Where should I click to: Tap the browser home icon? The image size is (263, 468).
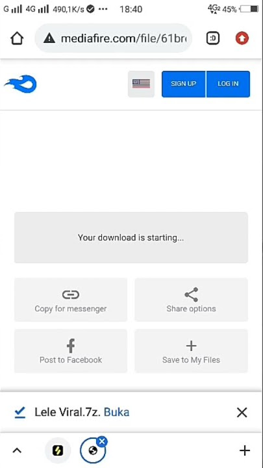(17, 38)
